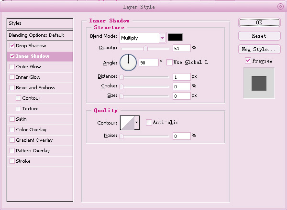Enable the Anti-aliased checkbox
The image size is (287, 210).
[x=149, y=122]
